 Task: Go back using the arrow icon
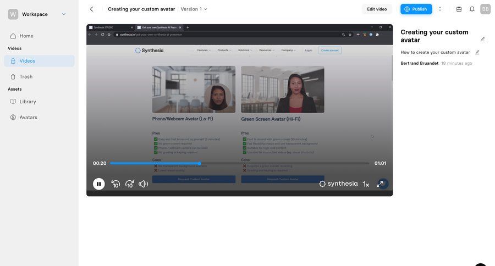[x=91, y=9]
